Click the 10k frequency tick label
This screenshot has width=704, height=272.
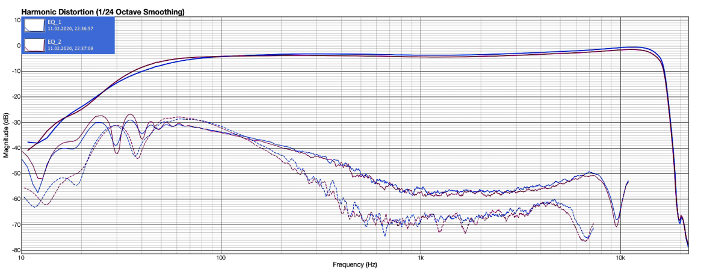point(620,259)
